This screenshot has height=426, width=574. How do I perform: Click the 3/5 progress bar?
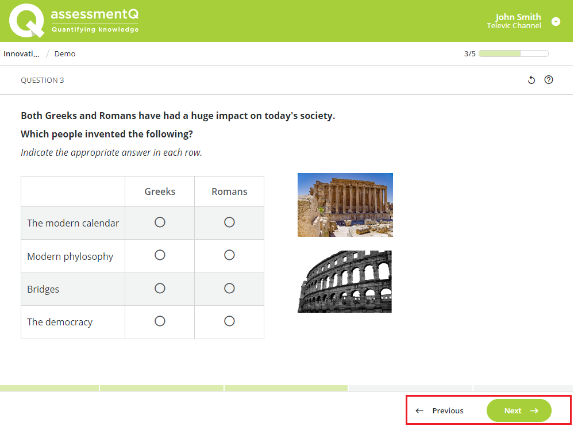pyautogui.click(x=513, y=53)
